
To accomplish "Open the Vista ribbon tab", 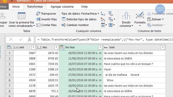I will (84, 6).
